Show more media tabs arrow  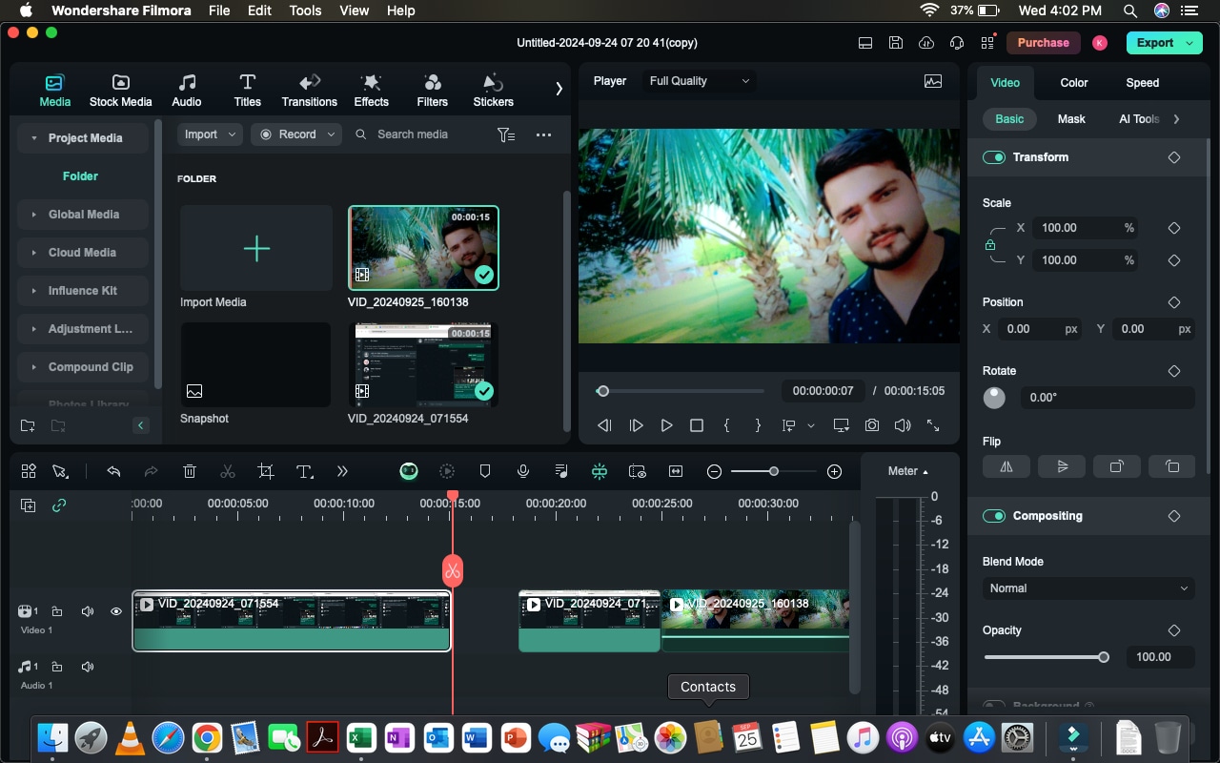559,89
